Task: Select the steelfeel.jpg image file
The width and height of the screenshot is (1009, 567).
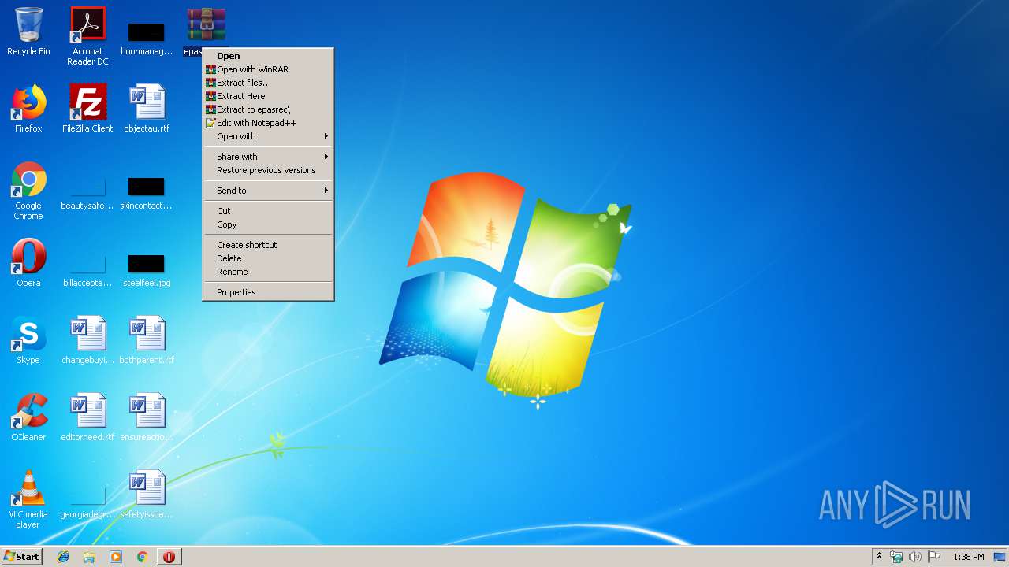Action: (147, 269)
